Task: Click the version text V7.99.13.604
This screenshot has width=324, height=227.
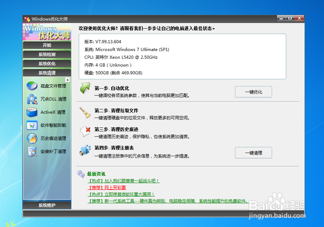Action: pos(108,42)
